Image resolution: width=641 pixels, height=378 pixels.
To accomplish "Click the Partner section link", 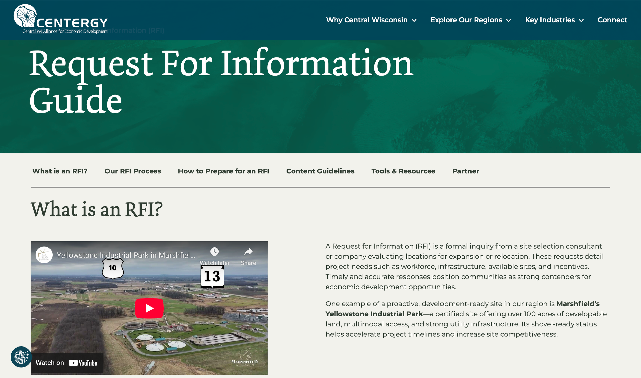I will [x=465, y=171].
